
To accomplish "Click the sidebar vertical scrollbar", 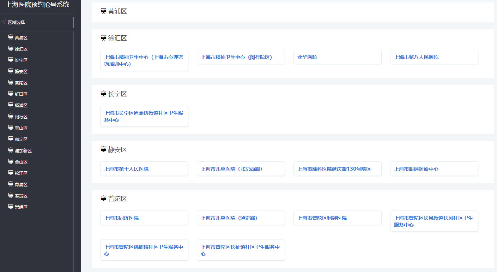I will tap(73, 141).
